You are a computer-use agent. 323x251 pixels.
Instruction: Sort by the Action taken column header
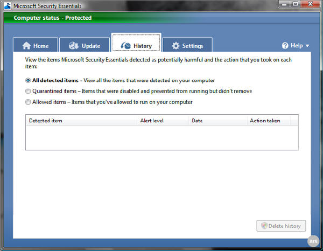point(269,121)
